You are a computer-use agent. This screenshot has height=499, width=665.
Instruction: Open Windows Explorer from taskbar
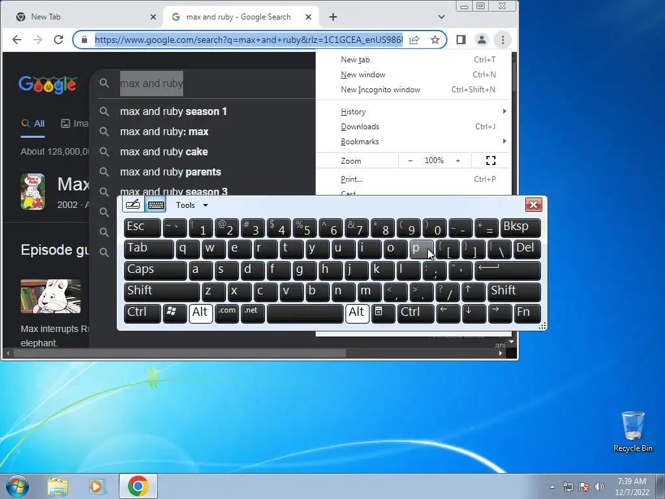point(58,487)
